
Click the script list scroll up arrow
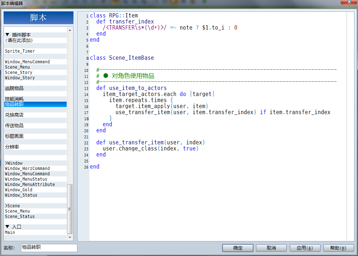[70, 30]
